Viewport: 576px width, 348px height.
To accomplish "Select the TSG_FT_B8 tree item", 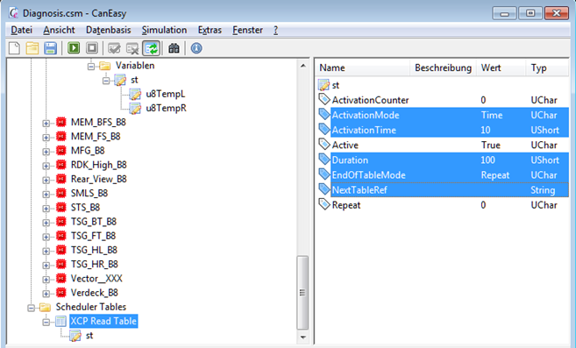I will click(x=93, y=236).
